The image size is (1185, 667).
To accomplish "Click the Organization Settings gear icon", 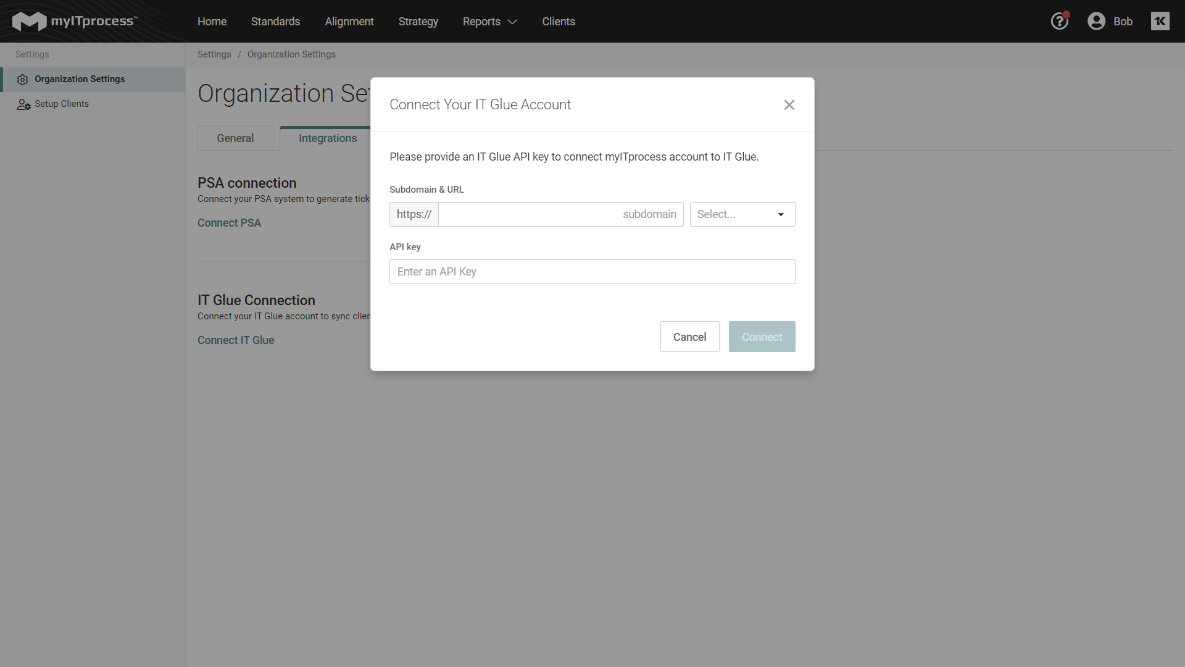I will coord(23,80).
